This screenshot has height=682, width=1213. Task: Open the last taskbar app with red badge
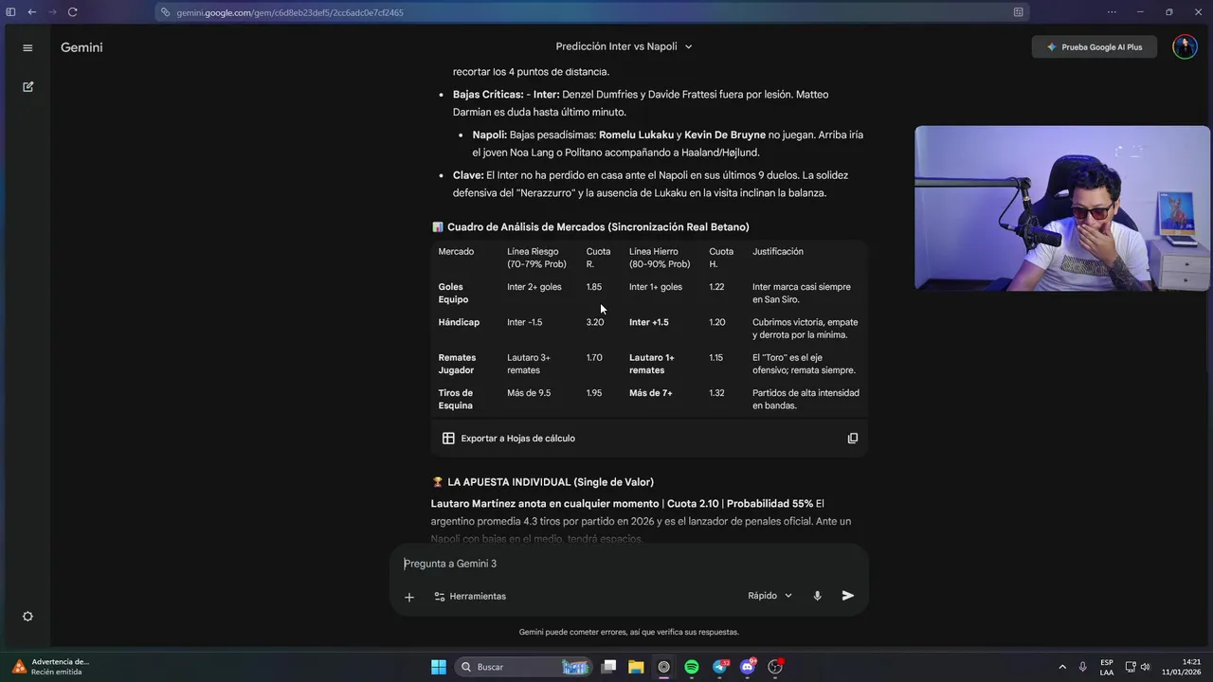tap(776, 667)
